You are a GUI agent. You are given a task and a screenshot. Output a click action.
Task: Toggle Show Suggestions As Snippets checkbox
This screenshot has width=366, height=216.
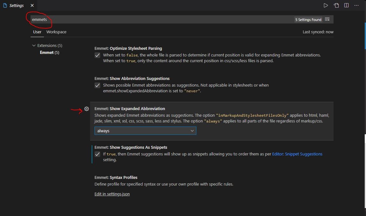pos(97,154)
